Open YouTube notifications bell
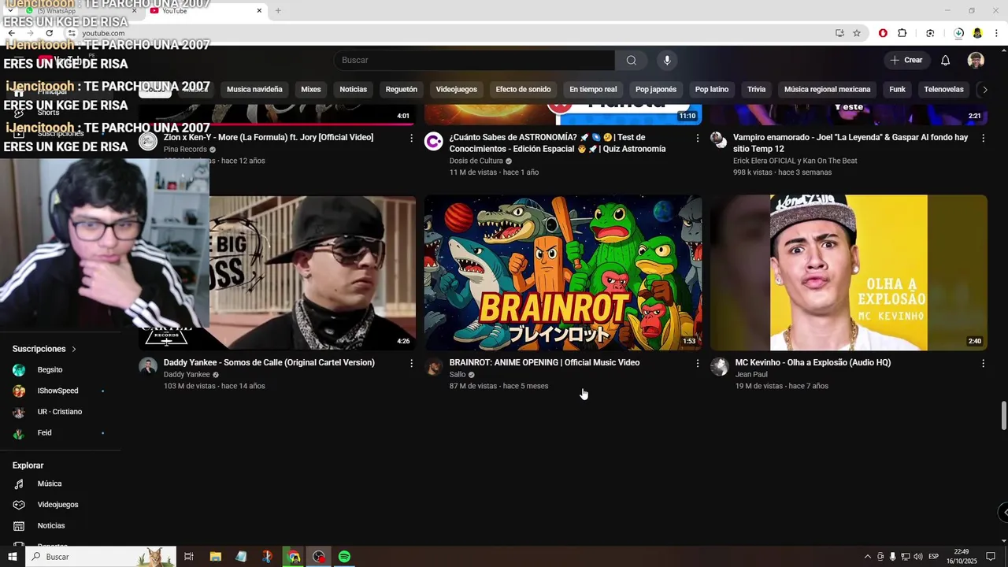This screenshot has height=567, width=1008. click(x=945, y=60)
